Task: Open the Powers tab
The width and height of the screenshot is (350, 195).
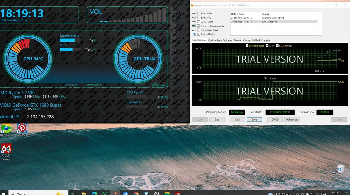Action: coord(238,41)
